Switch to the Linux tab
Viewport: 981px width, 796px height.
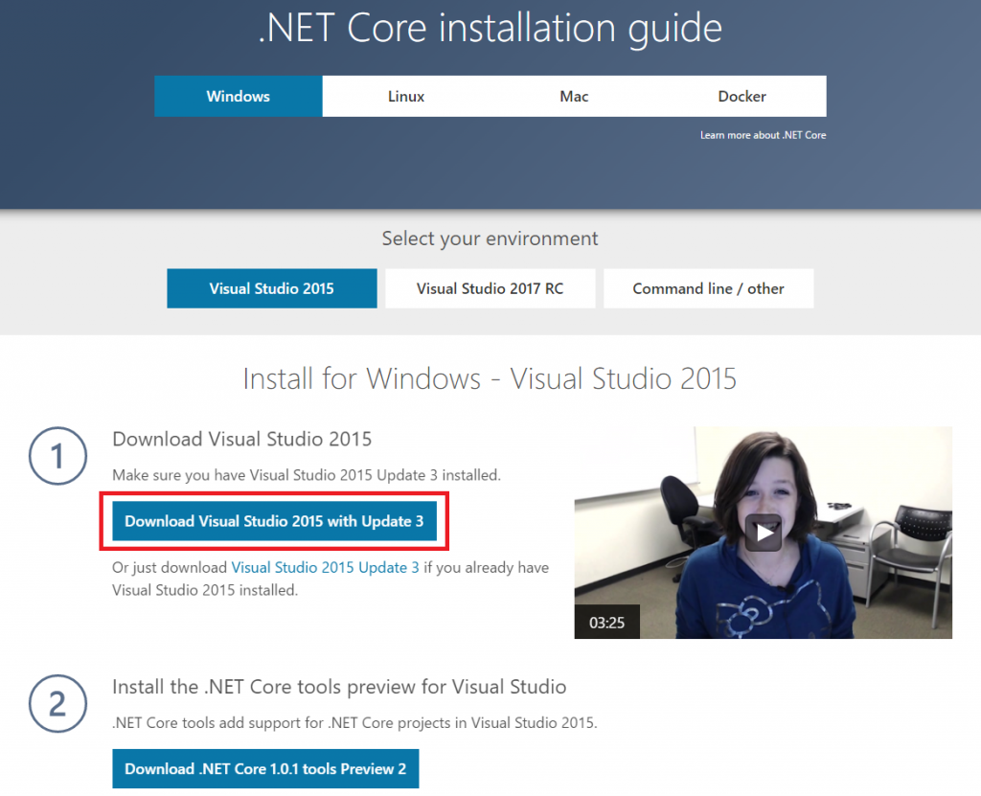tap(406, 97)
